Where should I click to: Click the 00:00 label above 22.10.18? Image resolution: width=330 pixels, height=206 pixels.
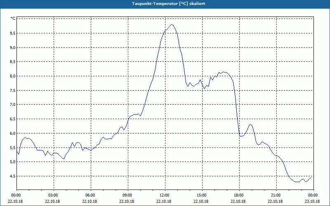click(16, 195)
